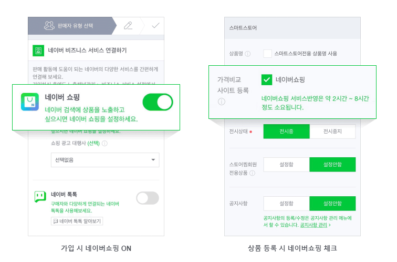Turn off the 네이버 쇼핑 toggle
Viewport: 397px width, 262px height.
coord(158,102)
